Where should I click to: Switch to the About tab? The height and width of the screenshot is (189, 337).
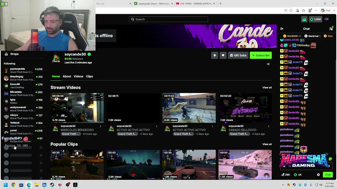pos(67,76)
